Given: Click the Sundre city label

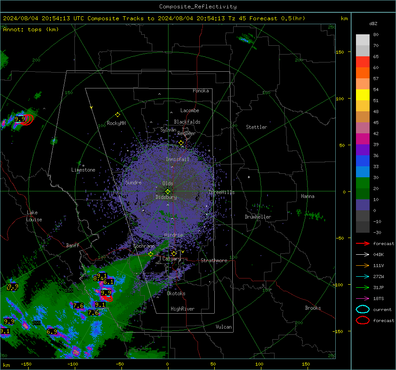Looking at the screenshot, I should (133, 183).
